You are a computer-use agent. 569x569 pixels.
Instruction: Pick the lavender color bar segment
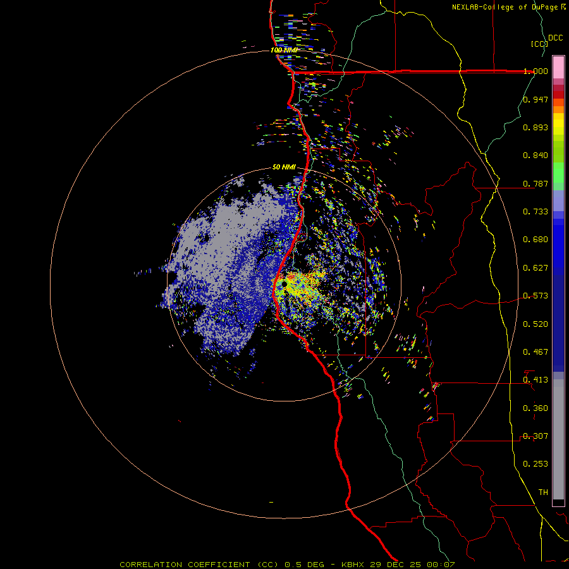point(558,201)
